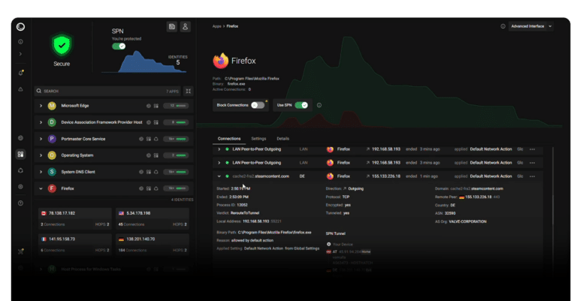This screenshot has width=577, height=301.
Task: Open the three-dot menu for steamcontent.com connection
Action: (532, 176)
